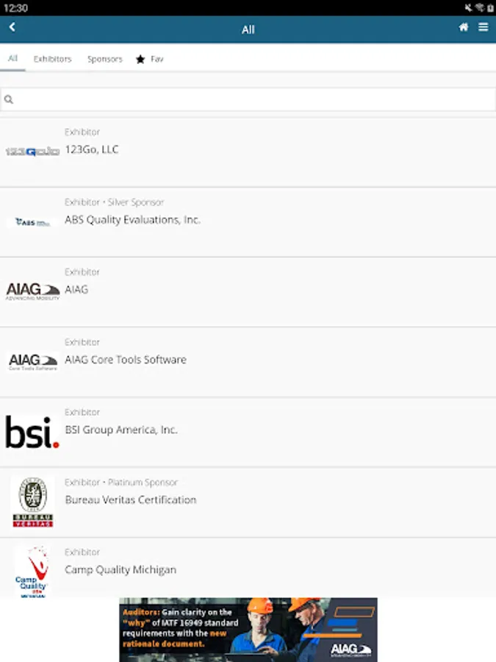Open the home screen icon
The height and width of the screenshot is (662, 496).
coord(464,27)
